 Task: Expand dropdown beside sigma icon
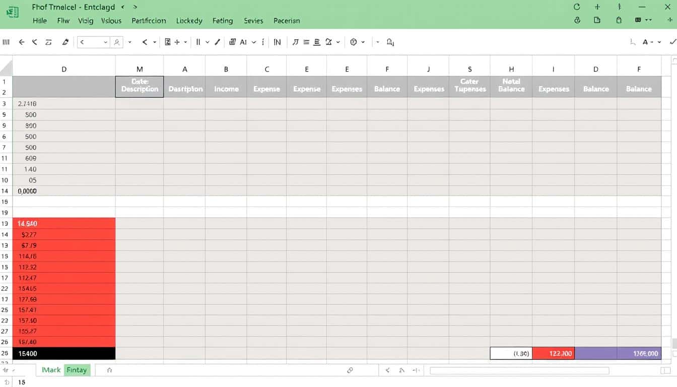point(338,42)
